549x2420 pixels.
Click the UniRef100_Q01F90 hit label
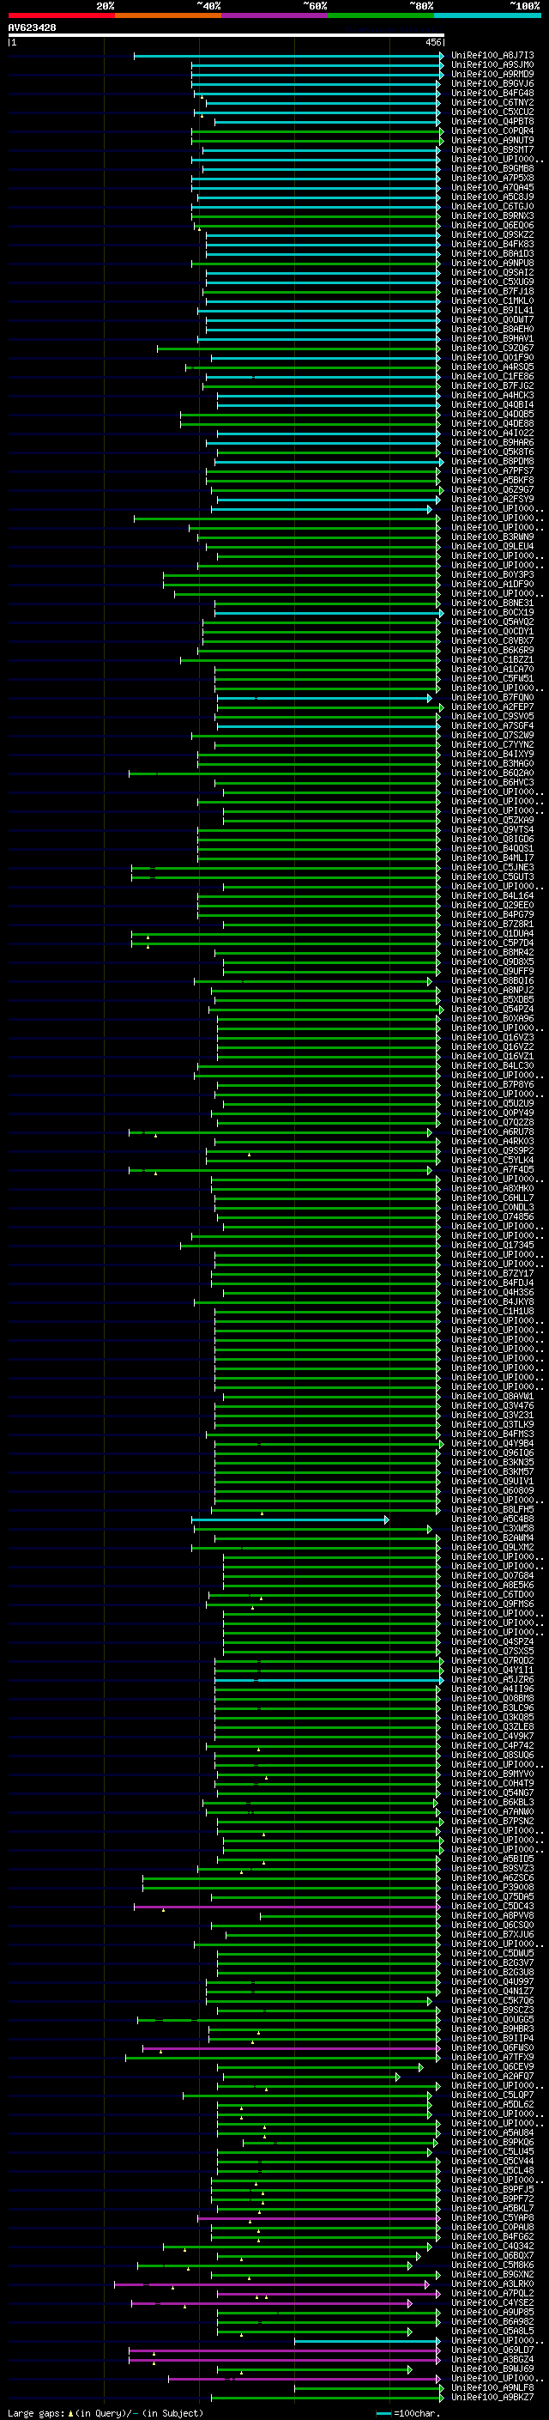coord(492,357)
